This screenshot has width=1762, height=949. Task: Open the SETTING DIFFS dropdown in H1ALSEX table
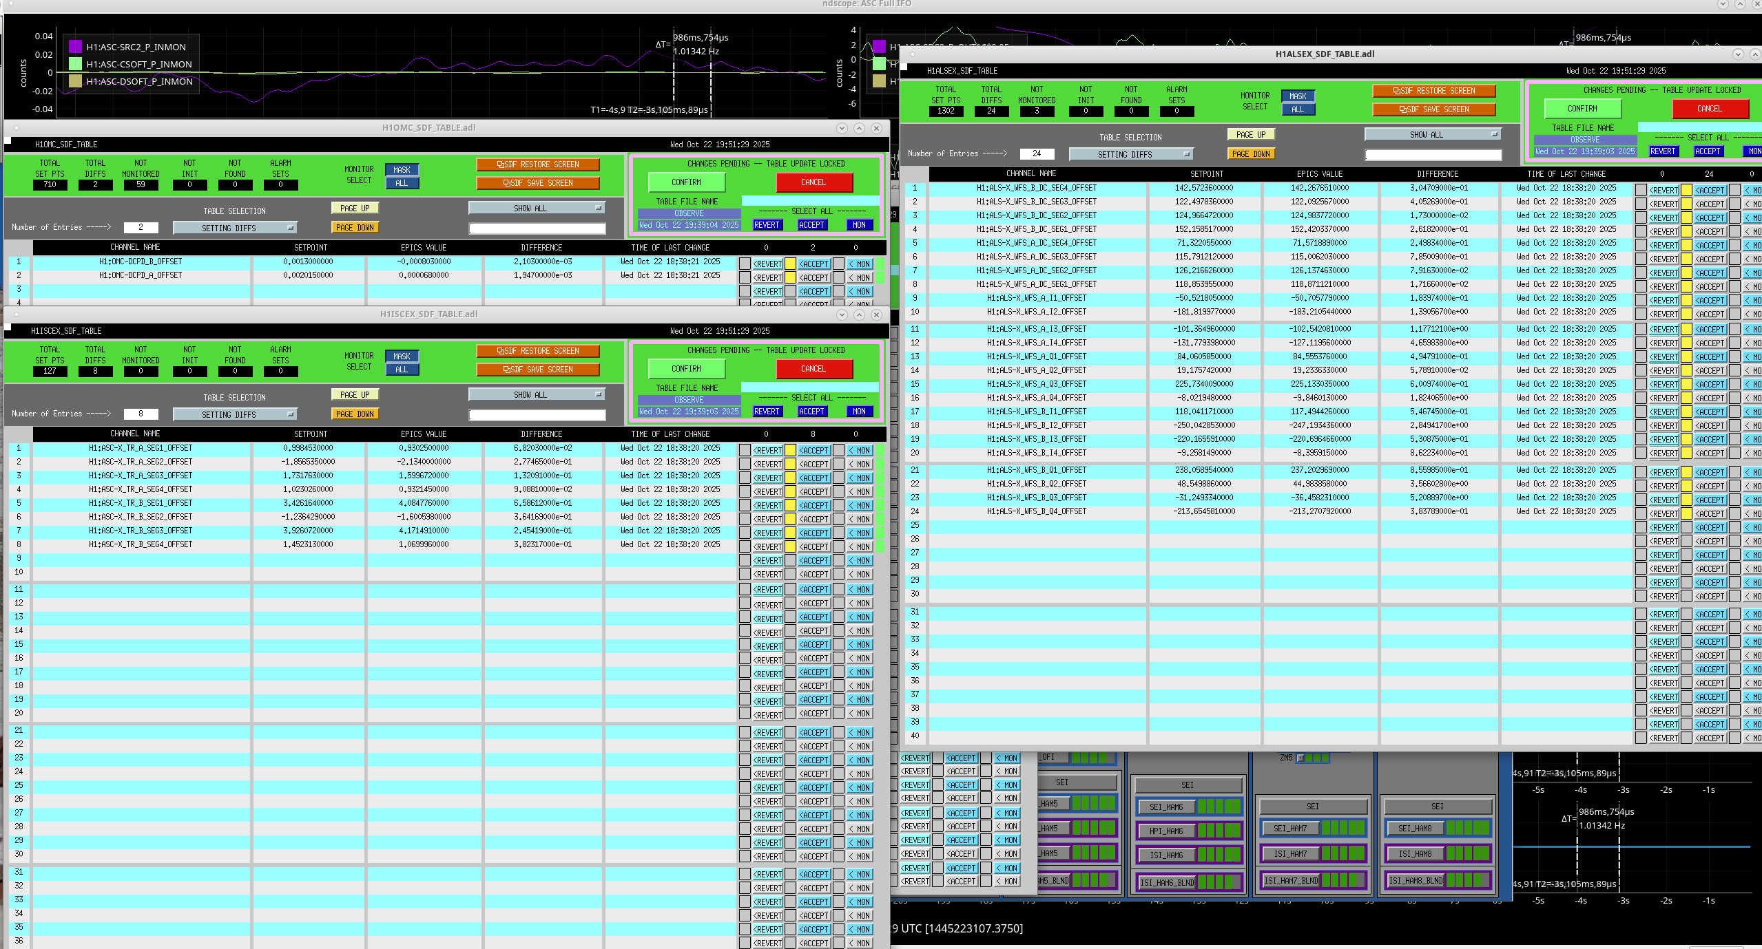click(x=1130, y=154)
